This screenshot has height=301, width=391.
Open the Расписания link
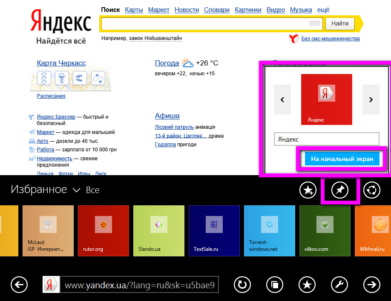51,96
